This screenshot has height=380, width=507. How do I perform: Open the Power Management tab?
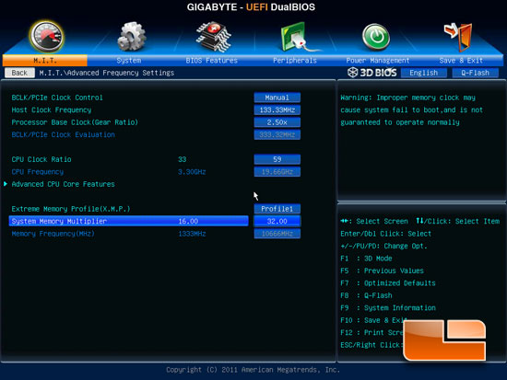378,61
